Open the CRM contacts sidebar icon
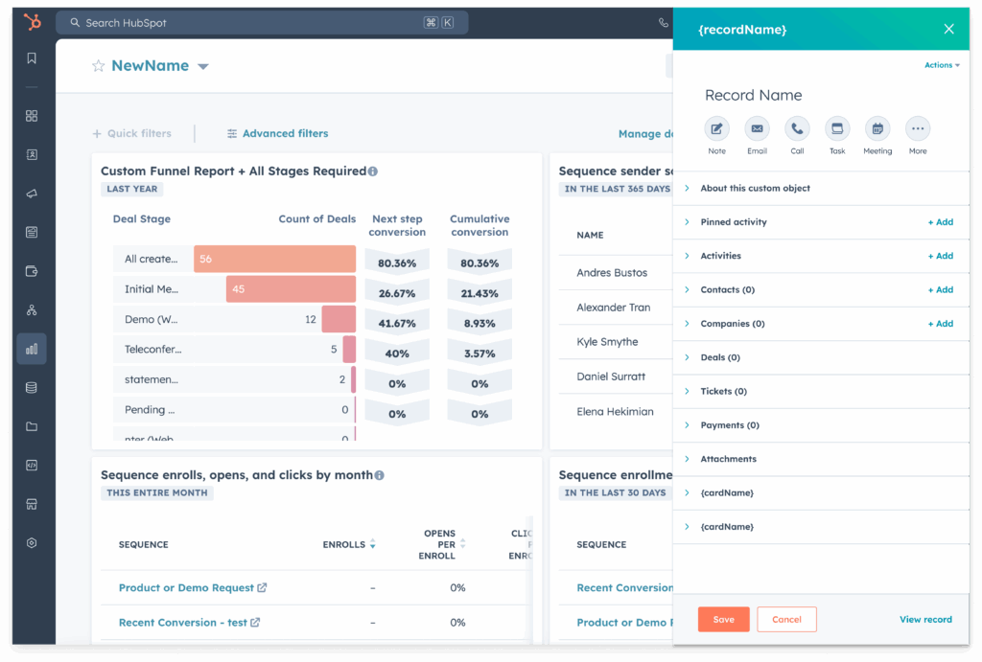Viewport: 982px width, 662px height. point(32,154)
